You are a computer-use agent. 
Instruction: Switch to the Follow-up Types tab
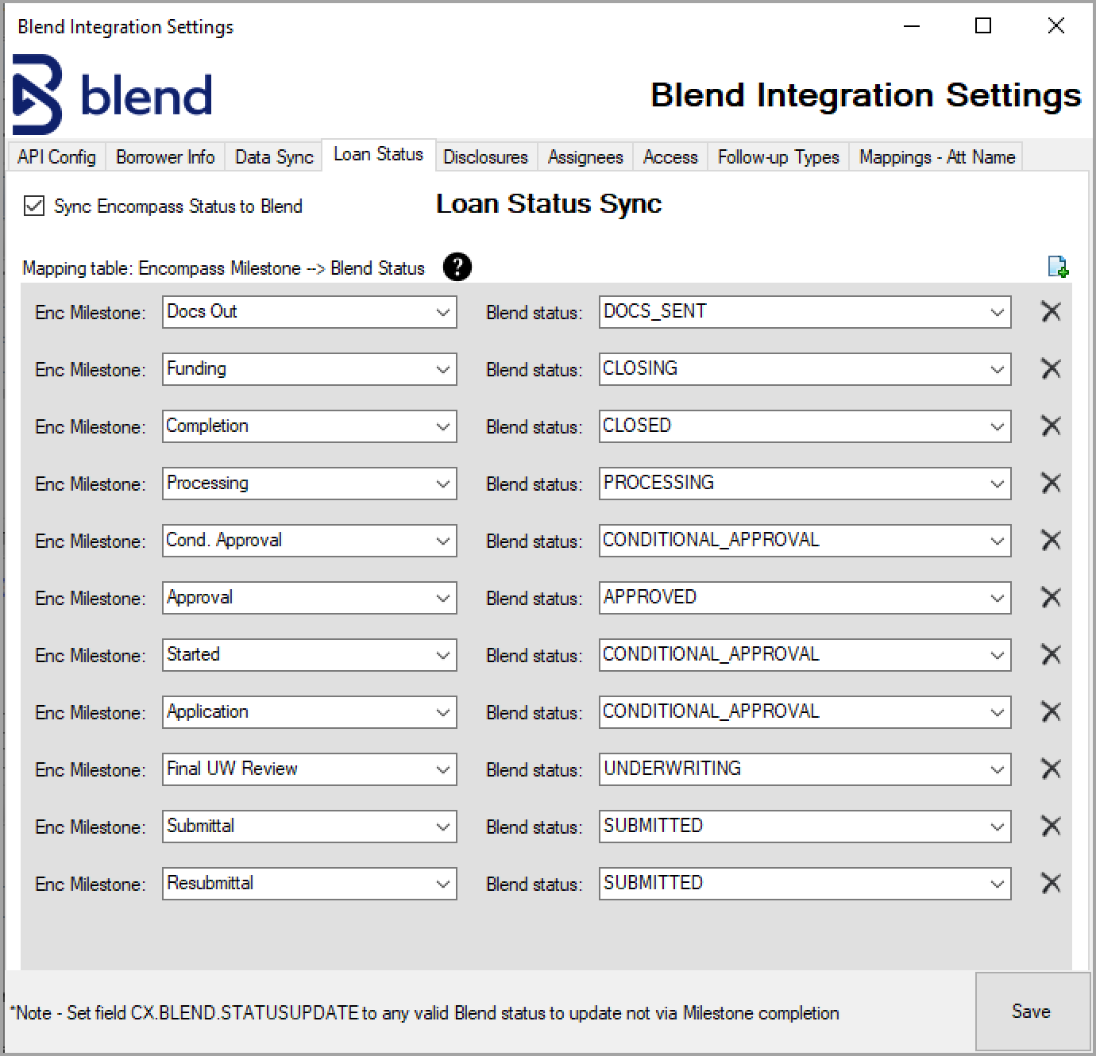click(x=778, y=157)
